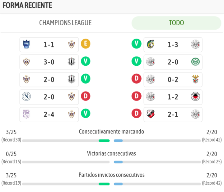Click the green V badge beside 1-3 match
This screenshot has height=192, width=224.
tap(136, 44)
